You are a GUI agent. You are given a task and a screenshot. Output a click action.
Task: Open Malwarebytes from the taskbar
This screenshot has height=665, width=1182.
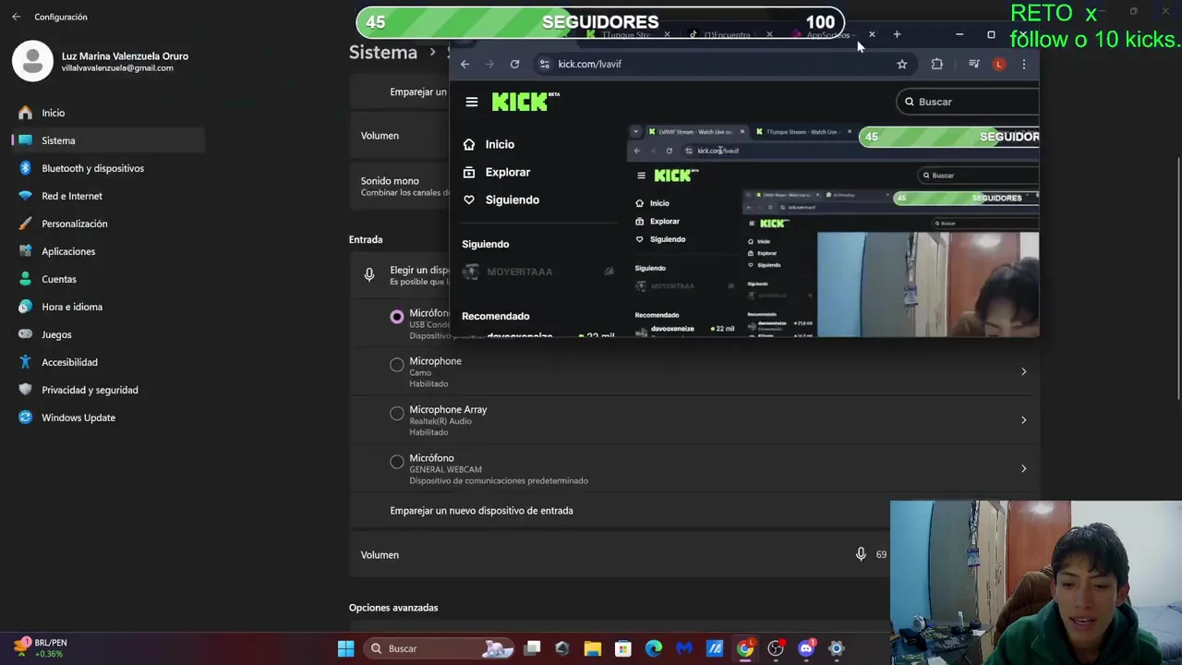pyautogui.click(x=684, y=648)
